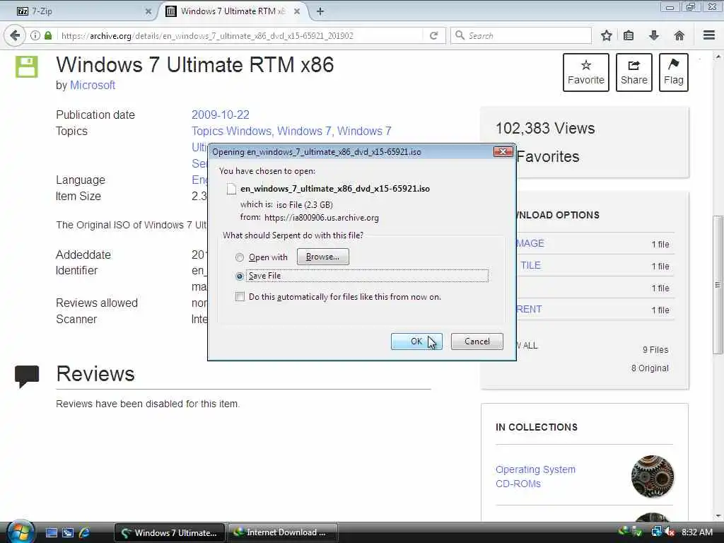
Task: Go to the home page icon
Action: pos(679,35)
